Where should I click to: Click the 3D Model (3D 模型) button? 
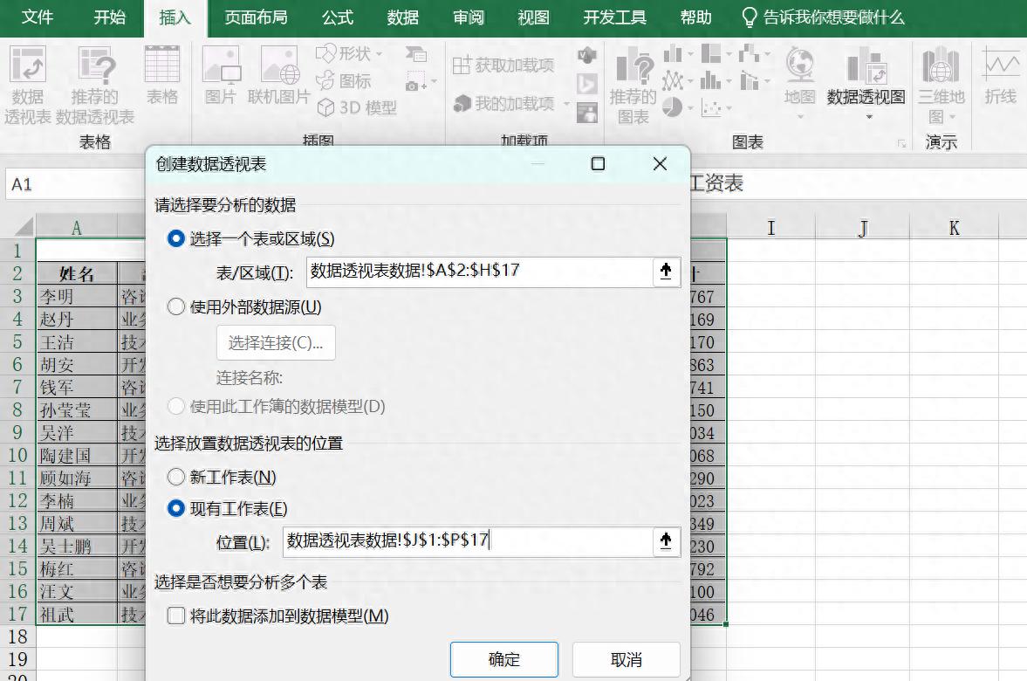click(x=357, y=107)
